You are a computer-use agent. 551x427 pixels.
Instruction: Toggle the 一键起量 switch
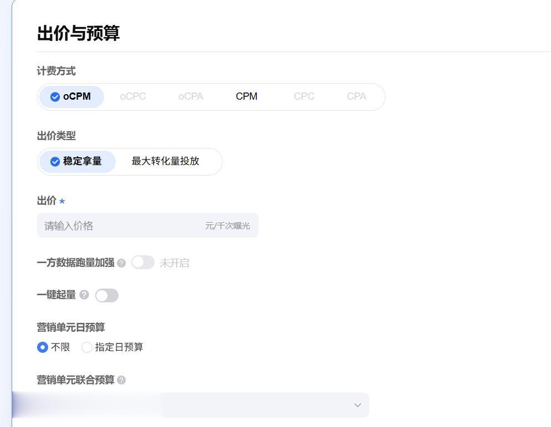(107, 295)
